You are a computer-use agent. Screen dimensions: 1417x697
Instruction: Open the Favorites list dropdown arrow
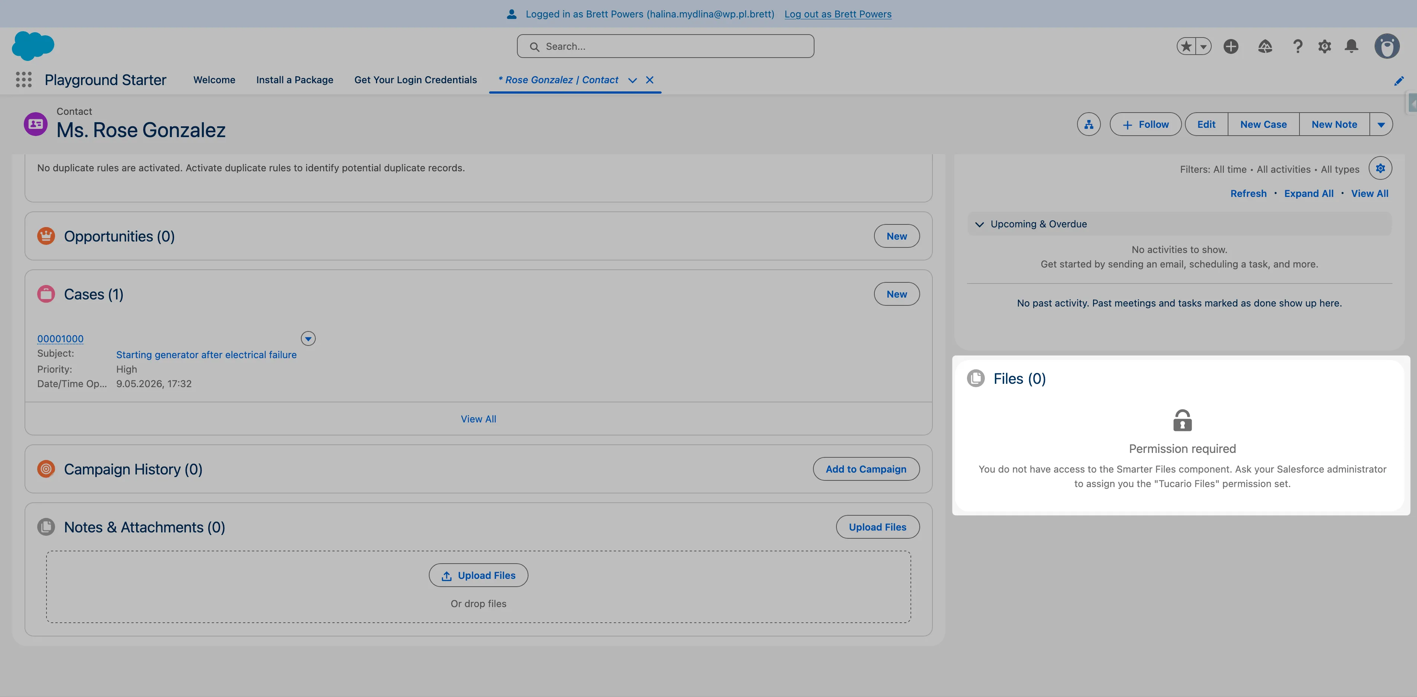click(1204, 46)
